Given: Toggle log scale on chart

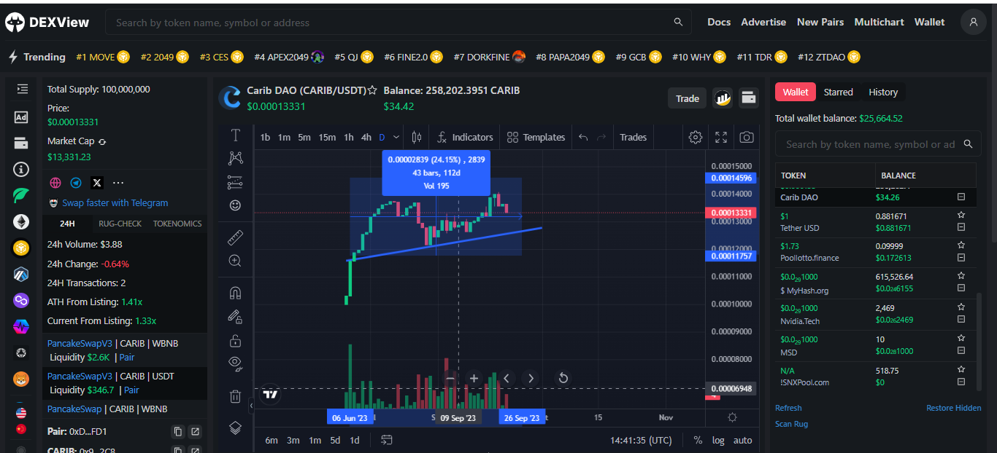Looking at the screenshot, I should pyautogui.click(x=719, y=440).
